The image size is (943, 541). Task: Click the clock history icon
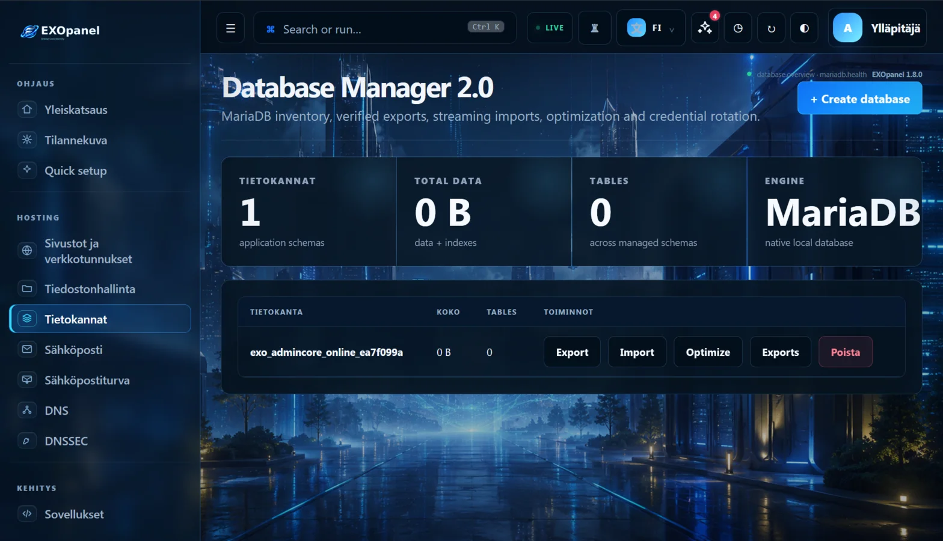pos(738,28)
